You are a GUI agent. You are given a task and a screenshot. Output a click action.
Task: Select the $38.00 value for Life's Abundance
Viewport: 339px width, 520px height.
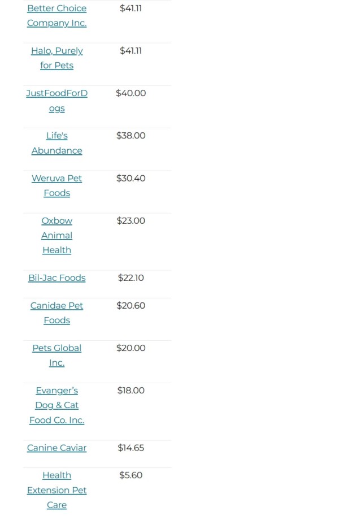131,136
